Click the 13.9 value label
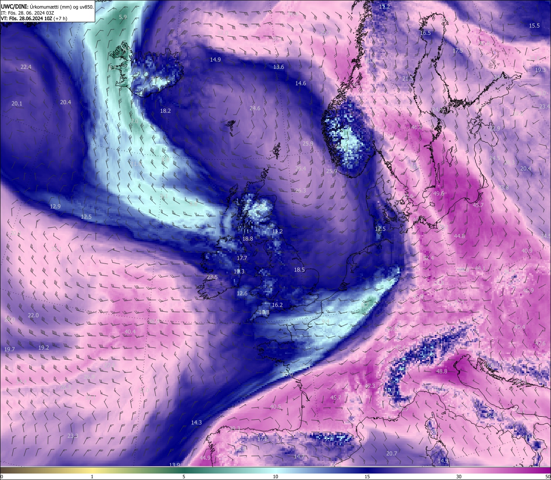 [x=174, y=465]
